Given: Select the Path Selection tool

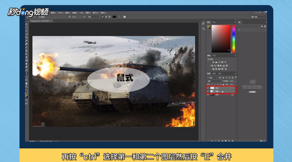Looking at the screenshot, I should coord(26,77).
